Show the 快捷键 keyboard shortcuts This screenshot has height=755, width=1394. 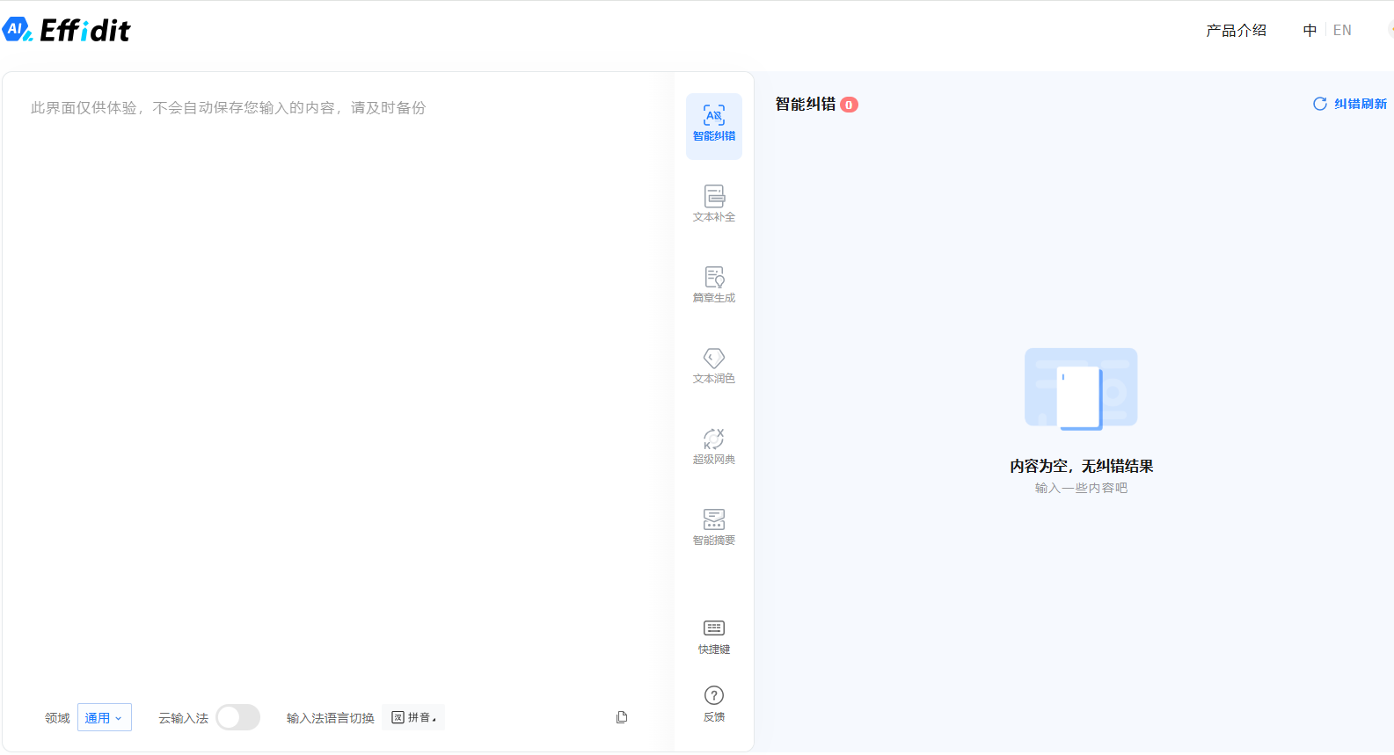click(x=713, y=637)
